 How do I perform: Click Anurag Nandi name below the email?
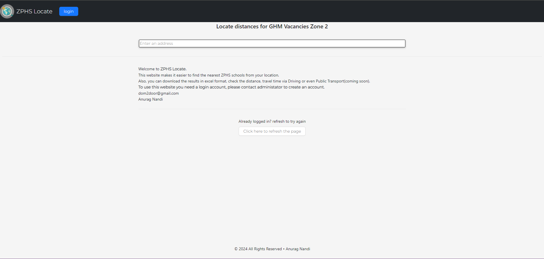(151, 99)
